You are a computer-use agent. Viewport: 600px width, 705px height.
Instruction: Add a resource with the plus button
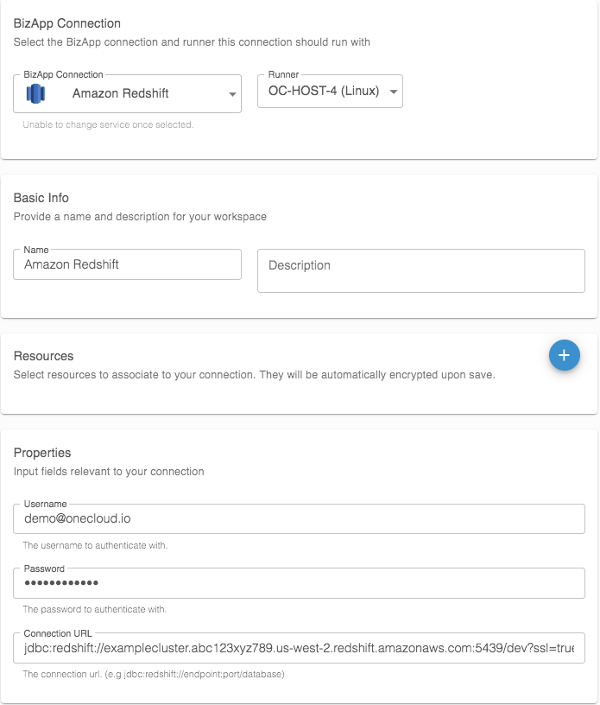pyautogui.click(x=564, y=355)
